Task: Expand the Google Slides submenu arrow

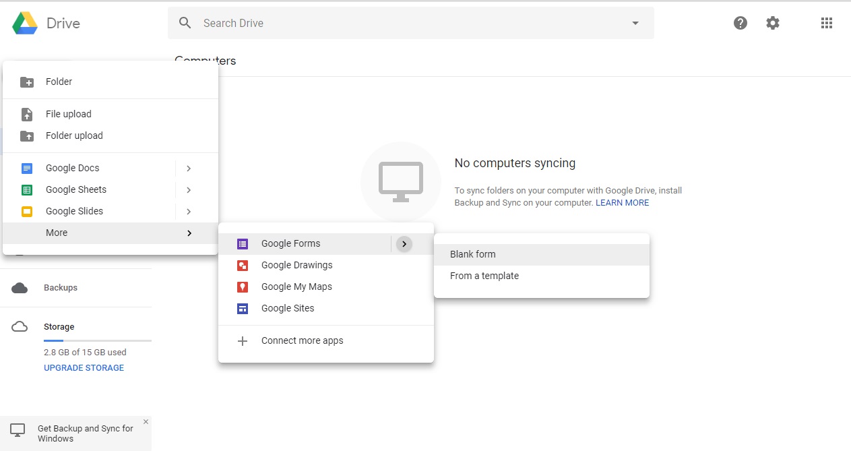Action: (189, 211)
